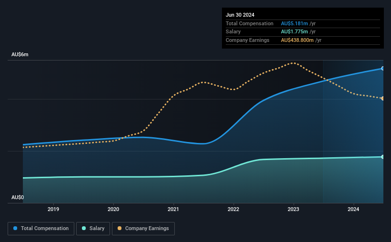391x242 pixels.
Task: Click the 2022 x-axis label
Action: click(x=233, y=209)
